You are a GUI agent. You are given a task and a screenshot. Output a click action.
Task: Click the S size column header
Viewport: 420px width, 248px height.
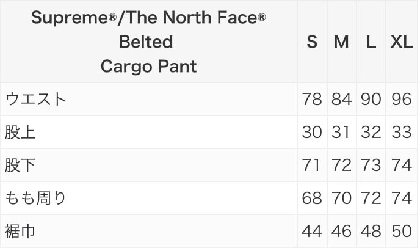click(312, 42)
